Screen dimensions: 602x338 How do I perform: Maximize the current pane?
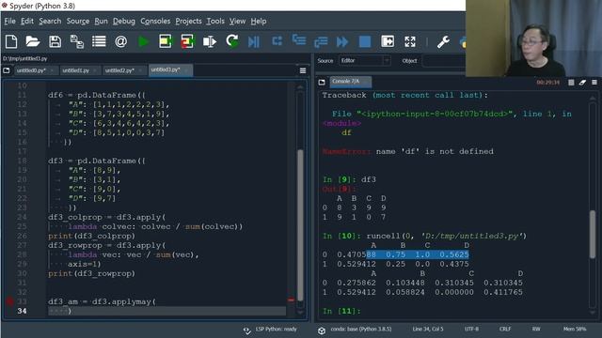(x=388, y=41)
